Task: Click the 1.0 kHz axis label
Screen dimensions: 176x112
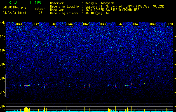Action: click(2, 50)
